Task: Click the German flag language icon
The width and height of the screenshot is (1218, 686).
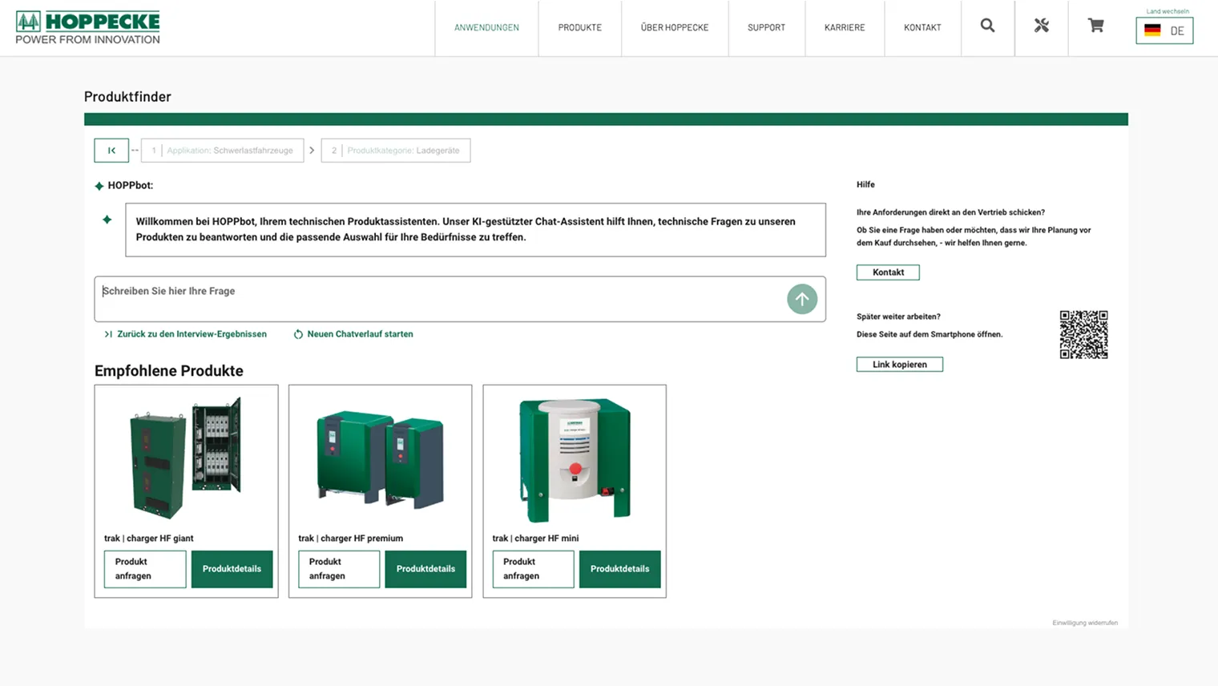Action: (1152, 30)
